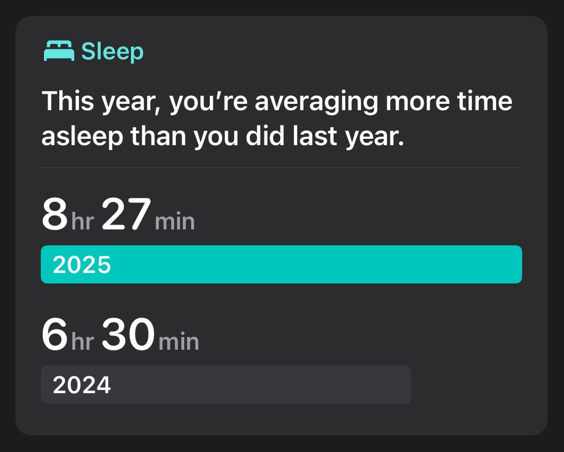Viewport: 564px width, 452px height.
Task: Select the 2024 comparison bar
Action: (x=226, y=385)
